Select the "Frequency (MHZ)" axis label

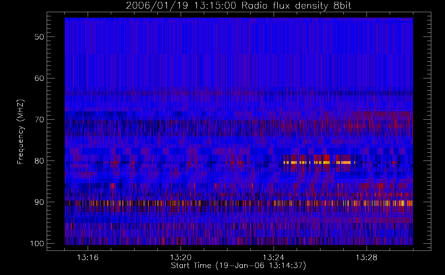pos(21,132)
